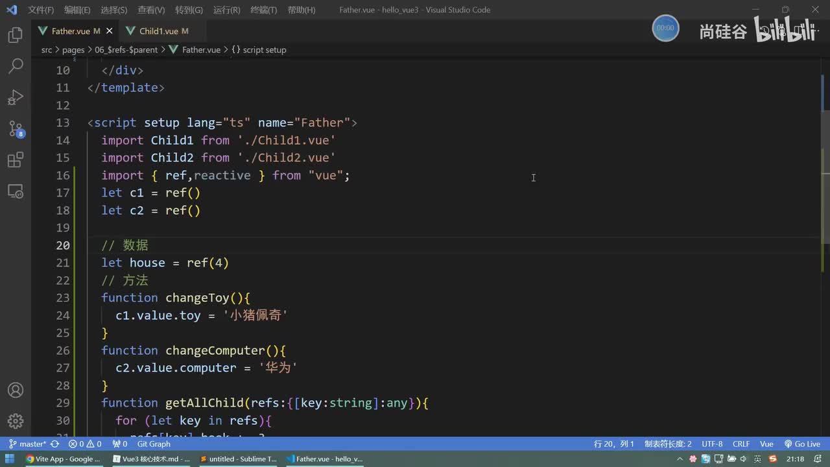The height and width of the screenshot is (467, 830).
Task: Click the forwarded ports indicator showing 0
Action: (120, 444)
